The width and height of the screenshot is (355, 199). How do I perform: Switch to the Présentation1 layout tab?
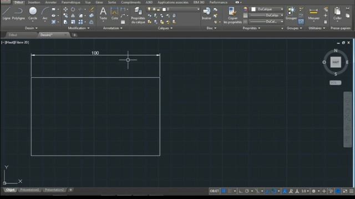tap(29, 190)
